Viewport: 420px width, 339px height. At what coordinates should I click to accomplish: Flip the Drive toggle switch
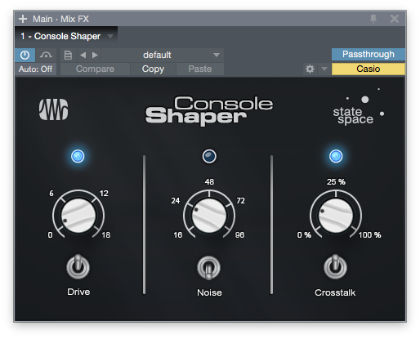pos(78,267)
